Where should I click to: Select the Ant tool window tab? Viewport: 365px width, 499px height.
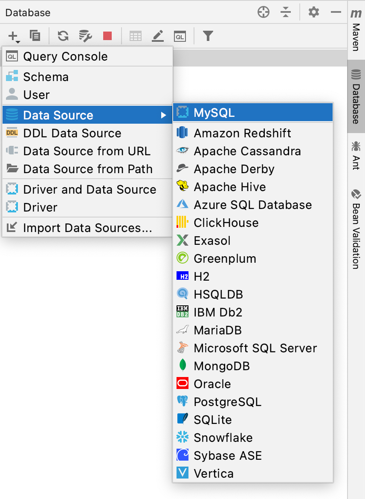[356, 155]
